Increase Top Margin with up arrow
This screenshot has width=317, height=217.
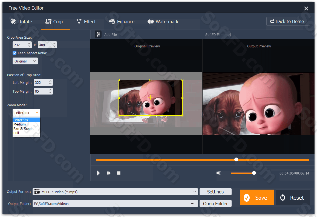pyautogui.click(x=50, y=90)
